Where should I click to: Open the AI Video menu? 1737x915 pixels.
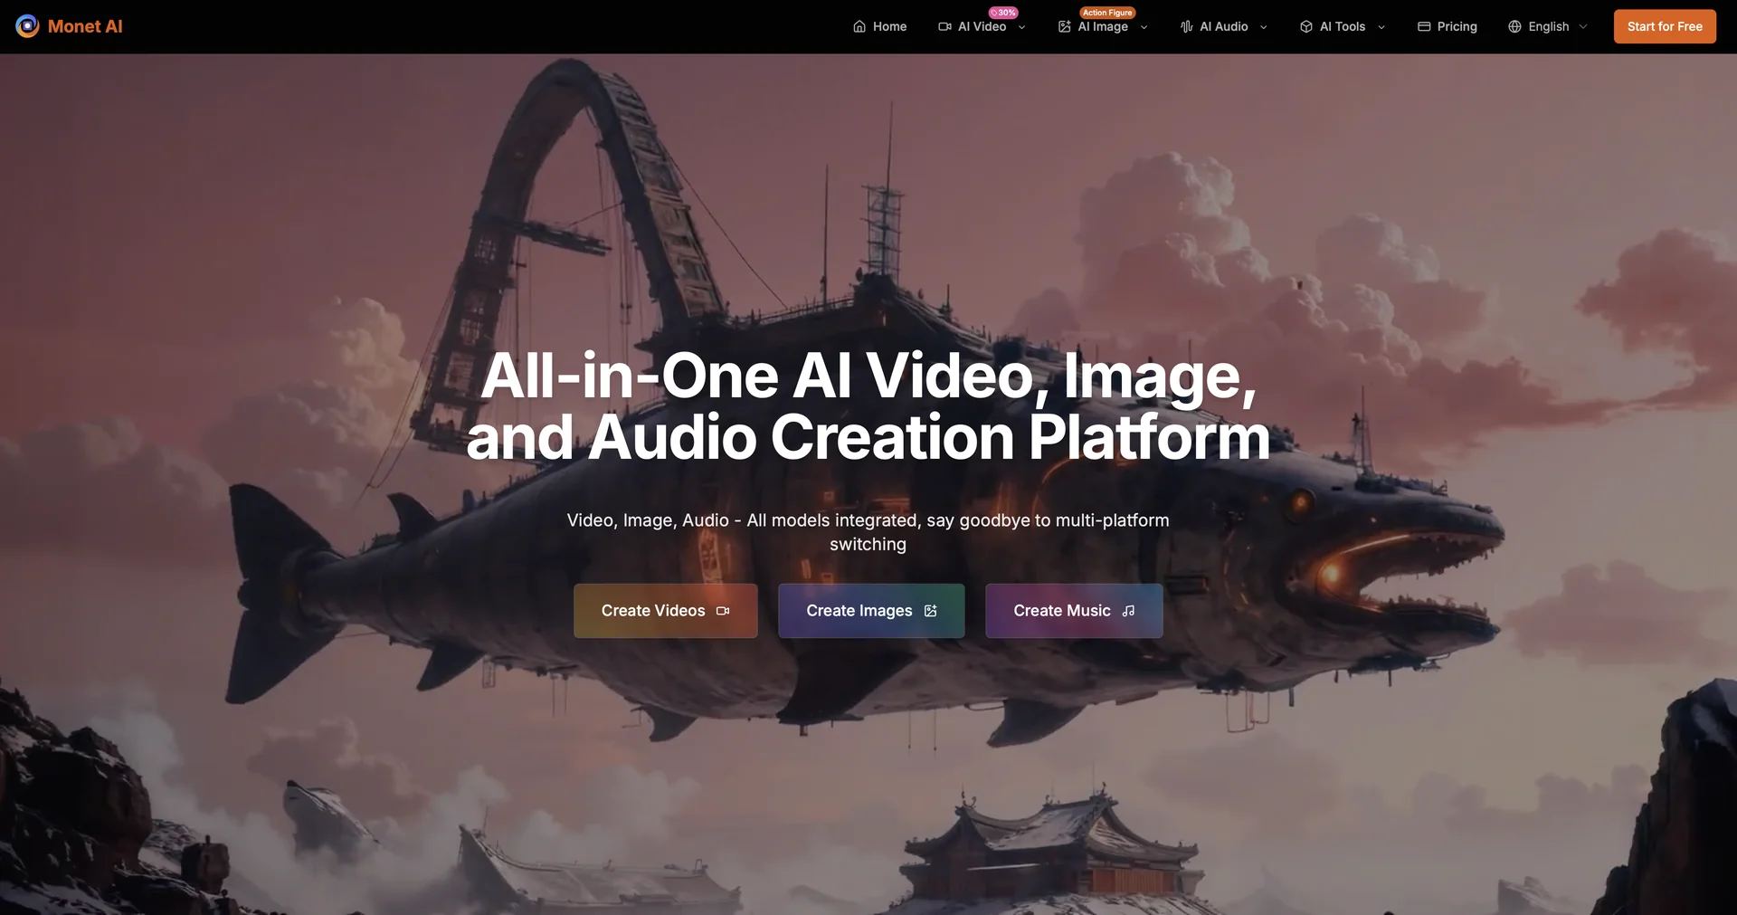982,26
